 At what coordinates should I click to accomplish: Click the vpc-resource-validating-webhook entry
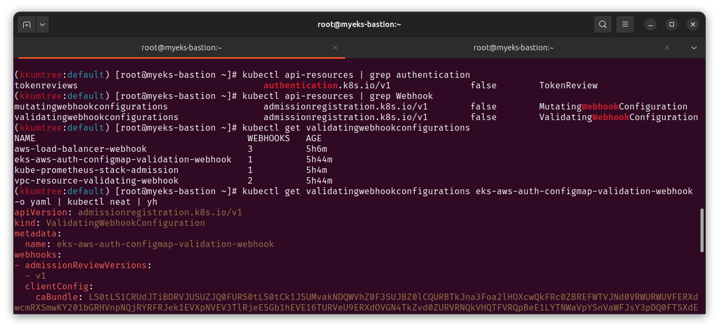coord(97,181)
